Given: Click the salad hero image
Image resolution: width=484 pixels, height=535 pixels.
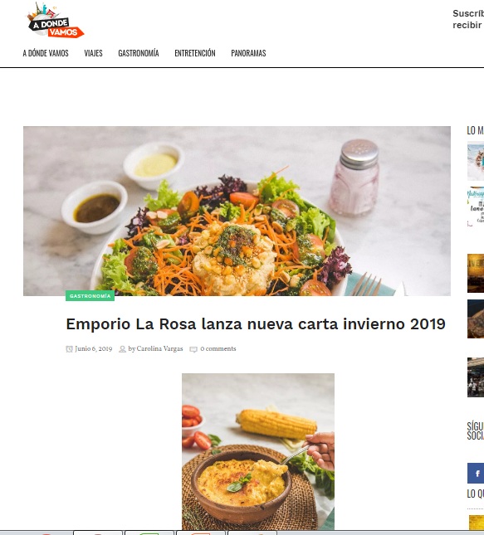Looking at the screenshot, I should tap(237, 211).
